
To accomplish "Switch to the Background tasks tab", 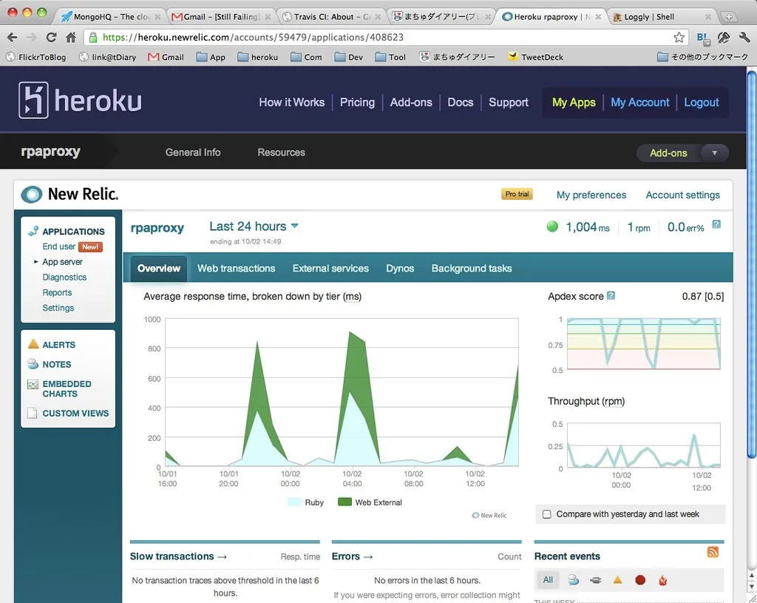I will pyautogui.click(x=472, y=268).
